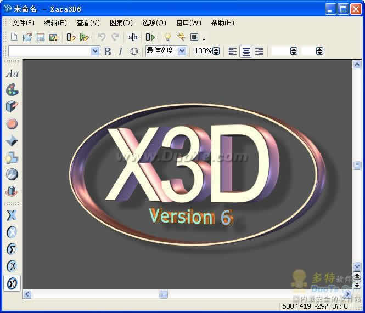
Task: Toggle outline text style
Action: [134, 52]
